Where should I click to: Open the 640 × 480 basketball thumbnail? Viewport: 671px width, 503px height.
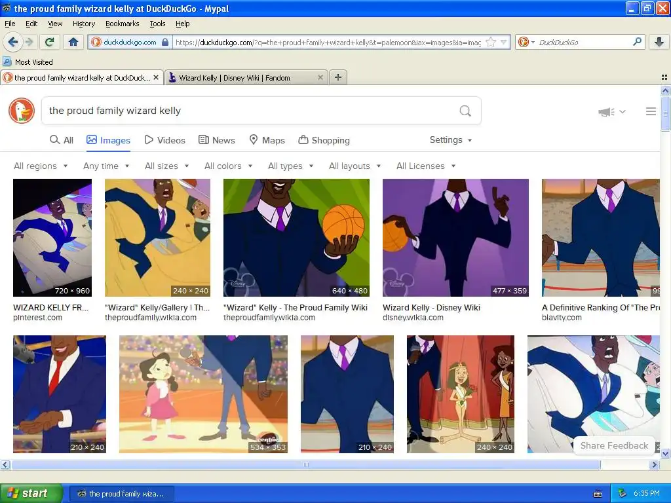(296, 237)
